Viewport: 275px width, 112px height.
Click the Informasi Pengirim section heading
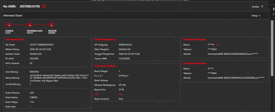[195, 39]
